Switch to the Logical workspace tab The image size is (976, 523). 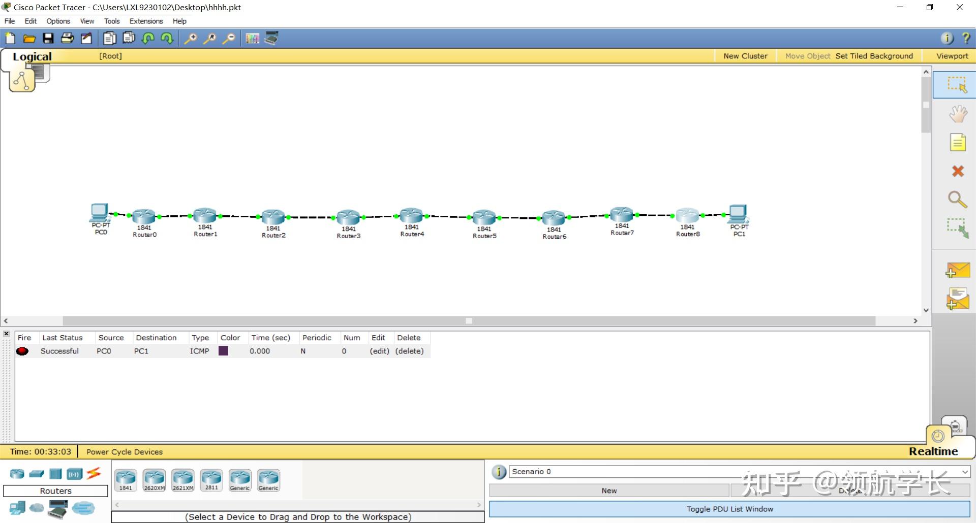pos(32,56)
